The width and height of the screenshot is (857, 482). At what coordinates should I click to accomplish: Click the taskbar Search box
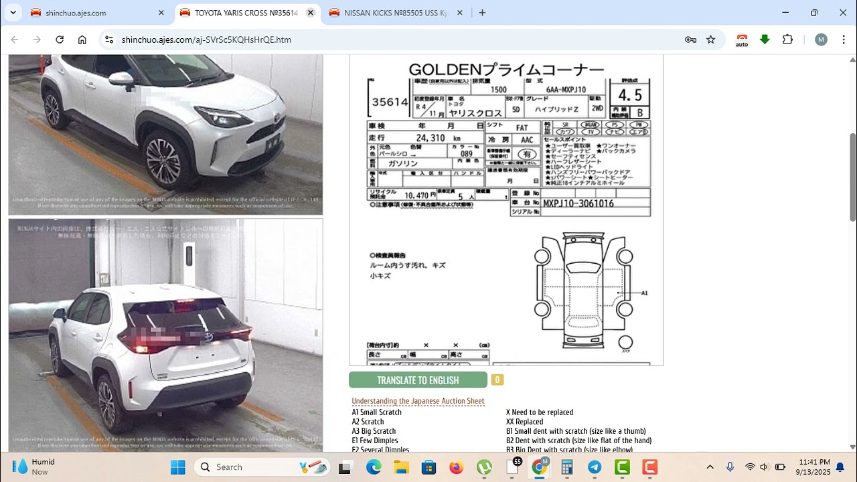click(263, 467)
